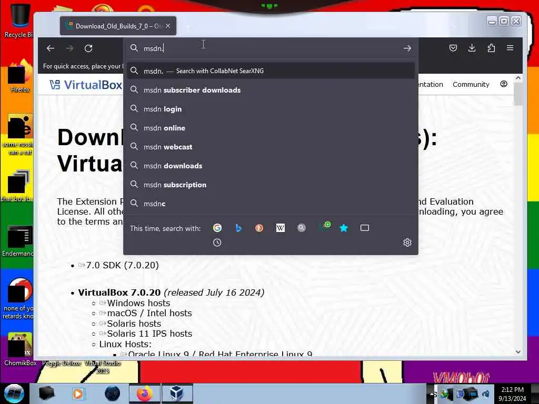
Task: Open the Firefox hamburger menu
Action: coord(510,48)
